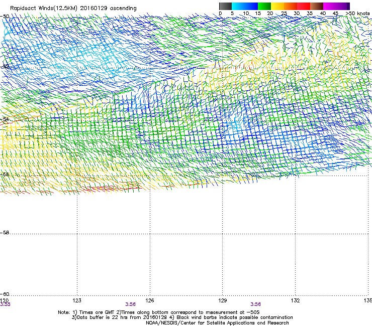Screen dimensions: 372x326
Task: Click the cyan-blue 5-15 knots color bar segment
Action: (245, 6)
